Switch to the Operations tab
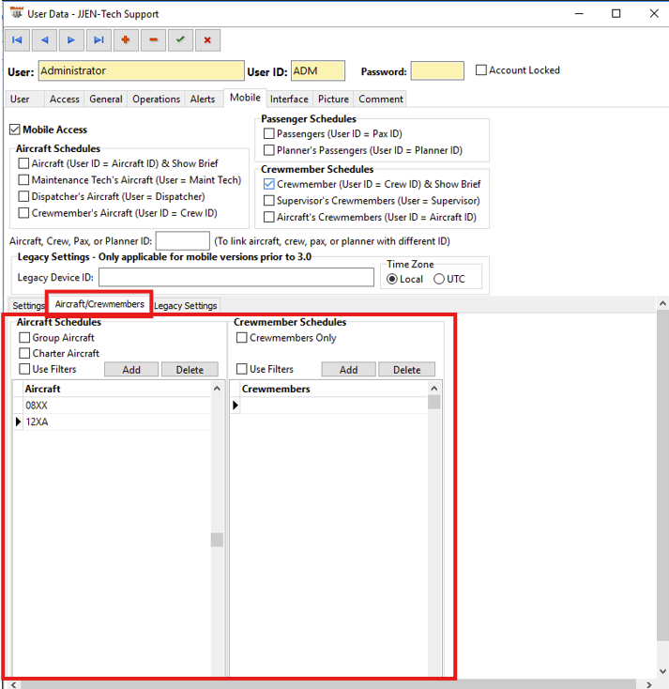This screenshot has width=669, height=689. point(156,100)
